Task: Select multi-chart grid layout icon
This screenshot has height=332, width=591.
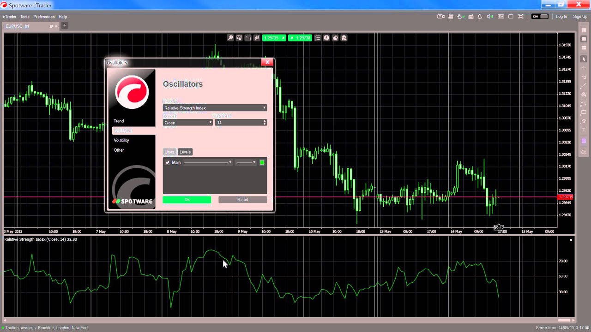Action: pos(584,30)
